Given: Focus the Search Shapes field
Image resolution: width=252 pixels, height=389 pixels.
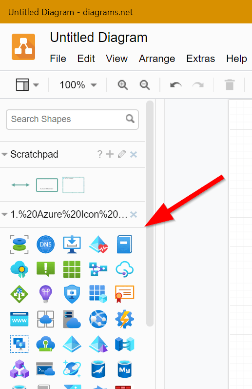Looking at the screenshot, I should (72, 119).
